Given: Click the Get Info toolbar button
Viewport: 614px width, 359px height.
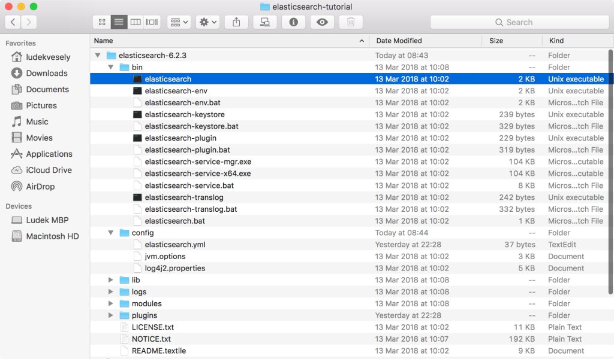Looking at the screenshot, I should (x=294, y=22).
